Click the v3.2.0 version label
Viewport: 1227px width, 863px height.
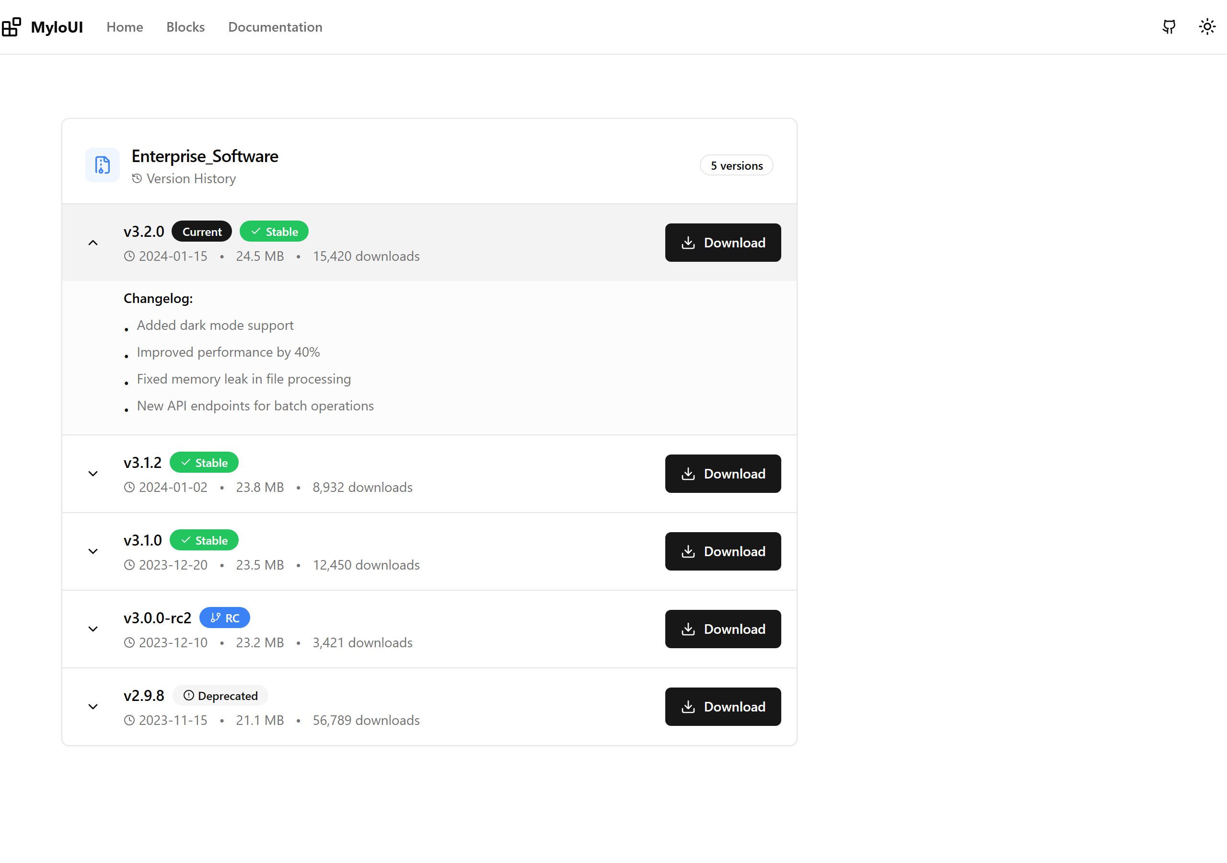pos(144,232)
